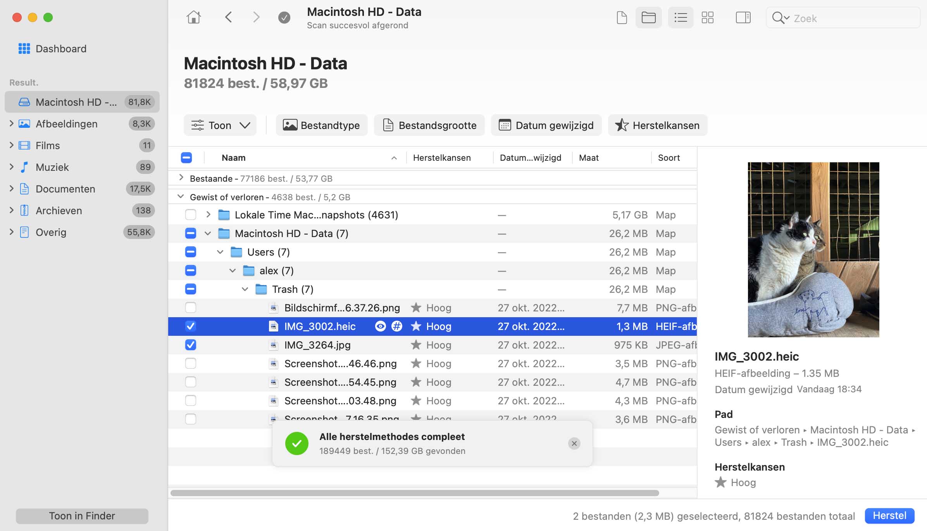Sort by Datum...wijzigd column header
Image resolution: width=927 pixels, height=531 pixels.
532,158
